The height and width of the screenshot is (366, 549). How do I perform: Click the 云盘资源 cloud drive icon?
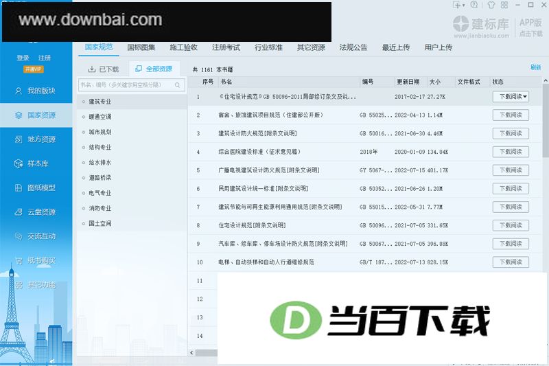[19, 212]
